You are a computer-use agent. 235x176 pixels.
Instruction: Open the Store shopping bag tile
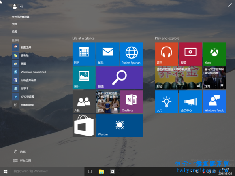tap(84, 125)
